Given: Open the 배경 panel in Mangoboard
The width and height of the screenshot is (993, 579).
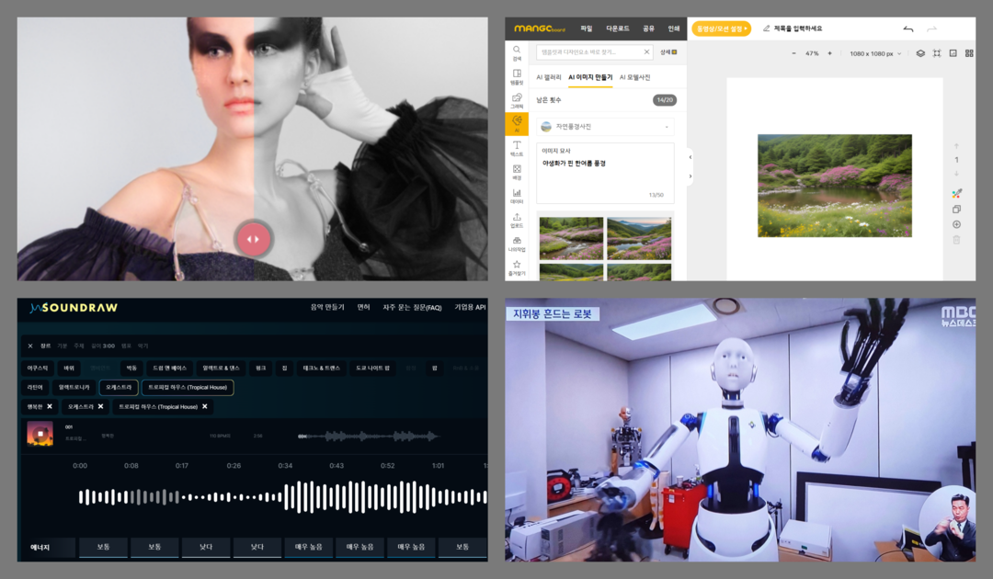Looking at the screenshot, I should 517,169.
